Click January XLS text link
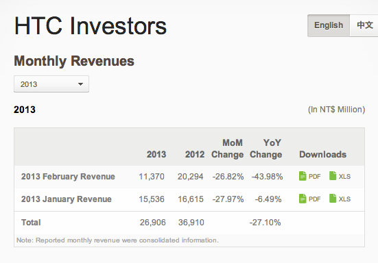 [x=344, y=199]
